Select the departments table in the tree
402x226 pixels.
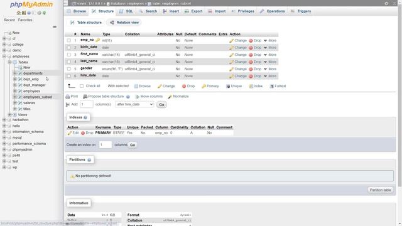[33, 73]
